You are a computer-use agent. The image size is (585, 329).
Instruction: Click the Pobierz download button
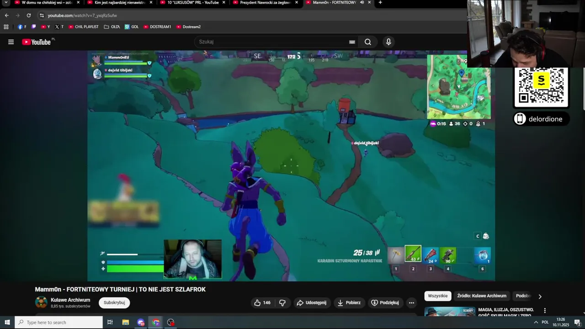coord(349,302)
